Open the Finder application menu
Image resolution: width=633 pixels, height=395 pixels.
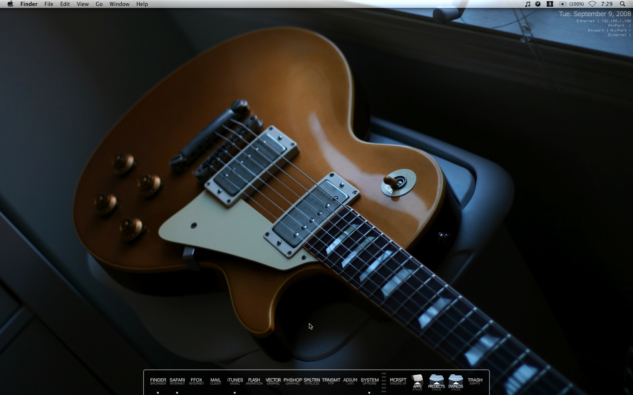[29, 4]
